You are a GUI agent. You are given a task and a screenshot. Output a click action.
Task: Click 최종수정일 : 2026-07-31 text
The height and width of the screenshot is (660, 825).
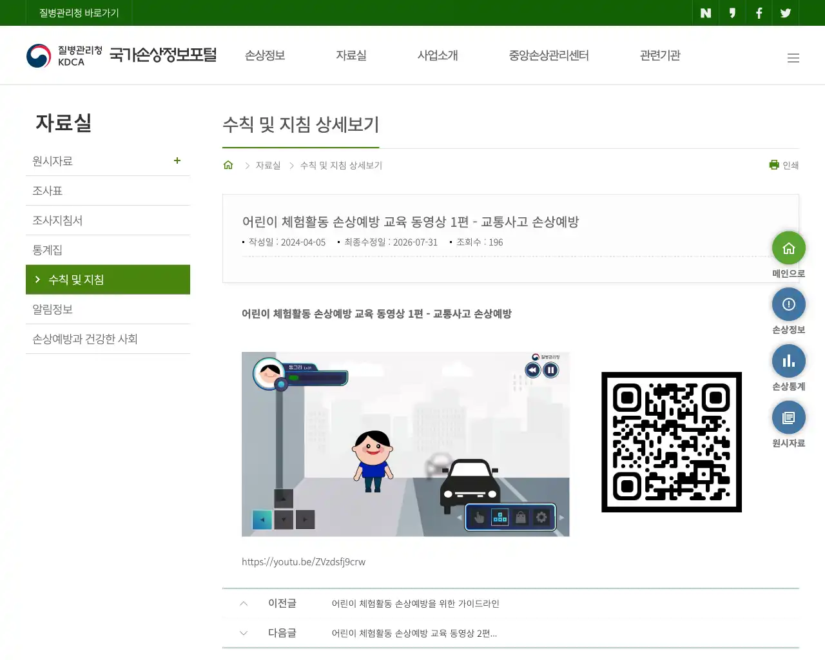pyautogui.click(x=391, y=242)
